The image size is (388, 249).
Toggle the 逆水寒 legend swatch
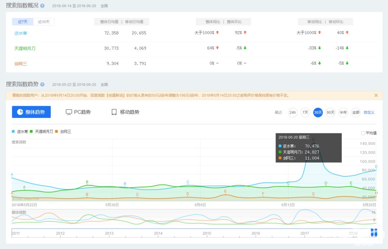13,131
